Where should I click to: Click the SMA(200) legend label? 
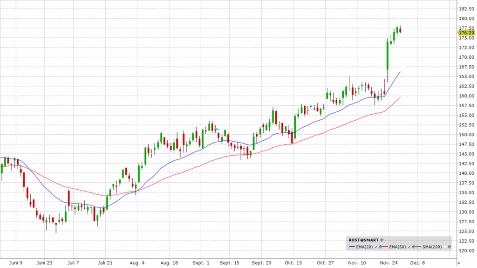(432, 247)
